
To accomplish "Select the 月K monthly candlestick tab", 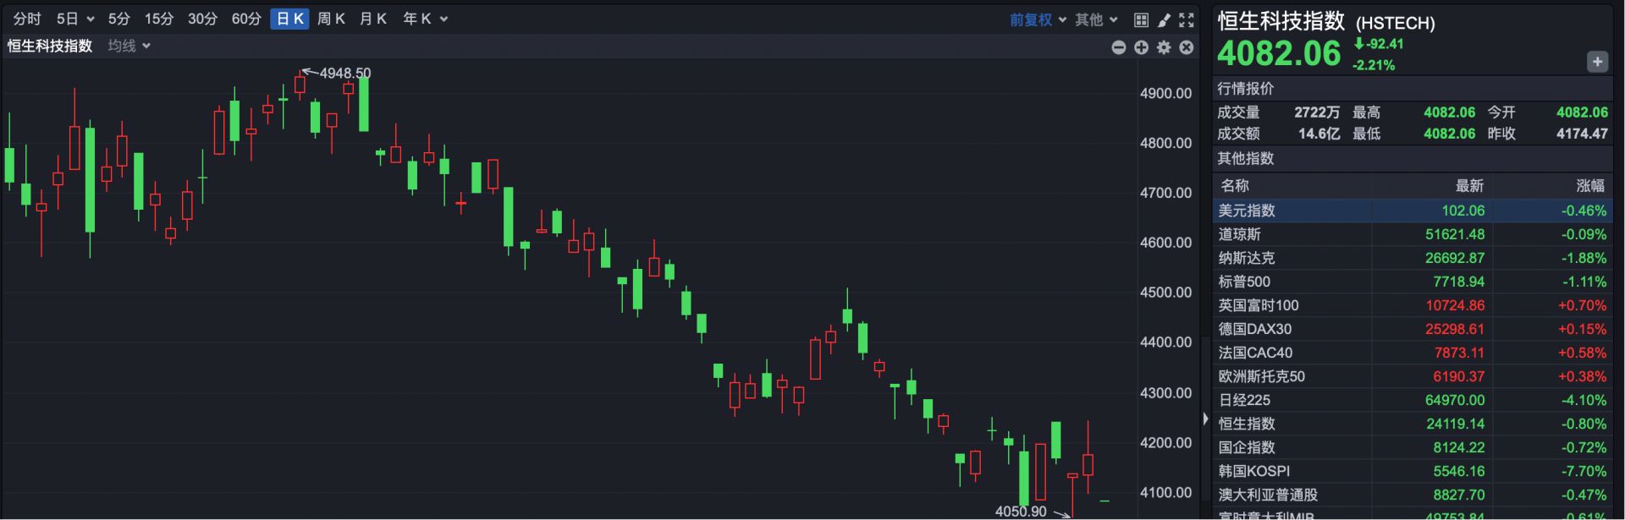I will (372, 19).
